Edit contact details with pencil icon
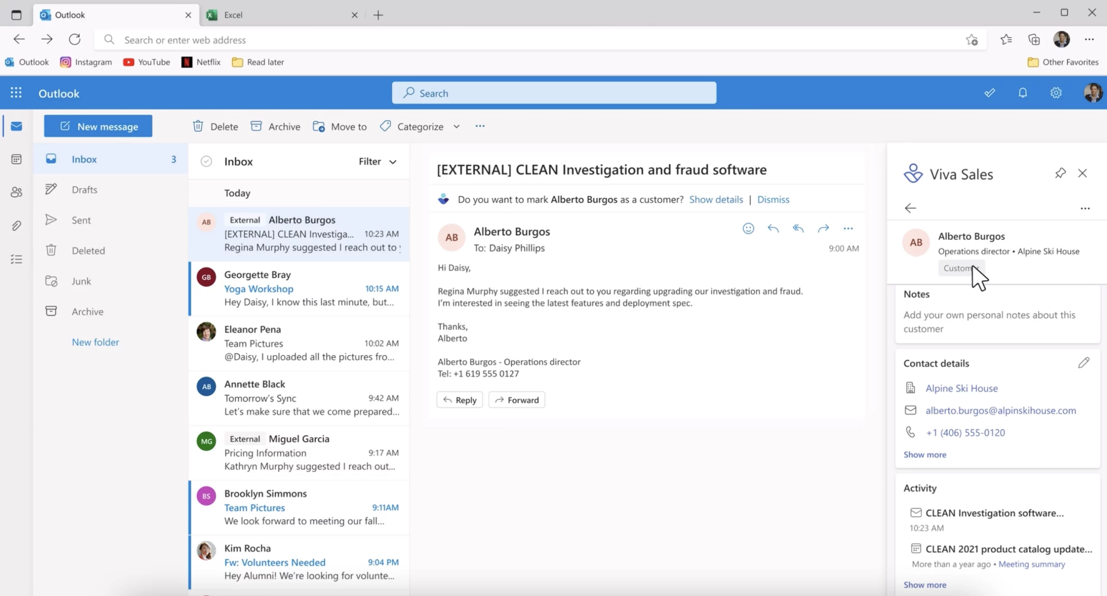The height and width of the screenshot is (596, 1107). point(1083,363)
